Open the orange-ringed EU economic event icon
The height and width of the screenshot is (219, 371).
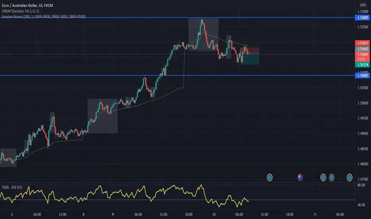pyautogui.click(x=332, y=177)
